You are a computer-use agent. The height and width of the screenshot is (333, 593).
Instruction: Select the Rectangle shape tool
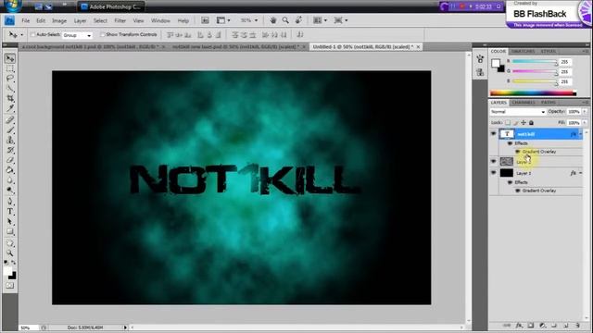click(10, 232)
